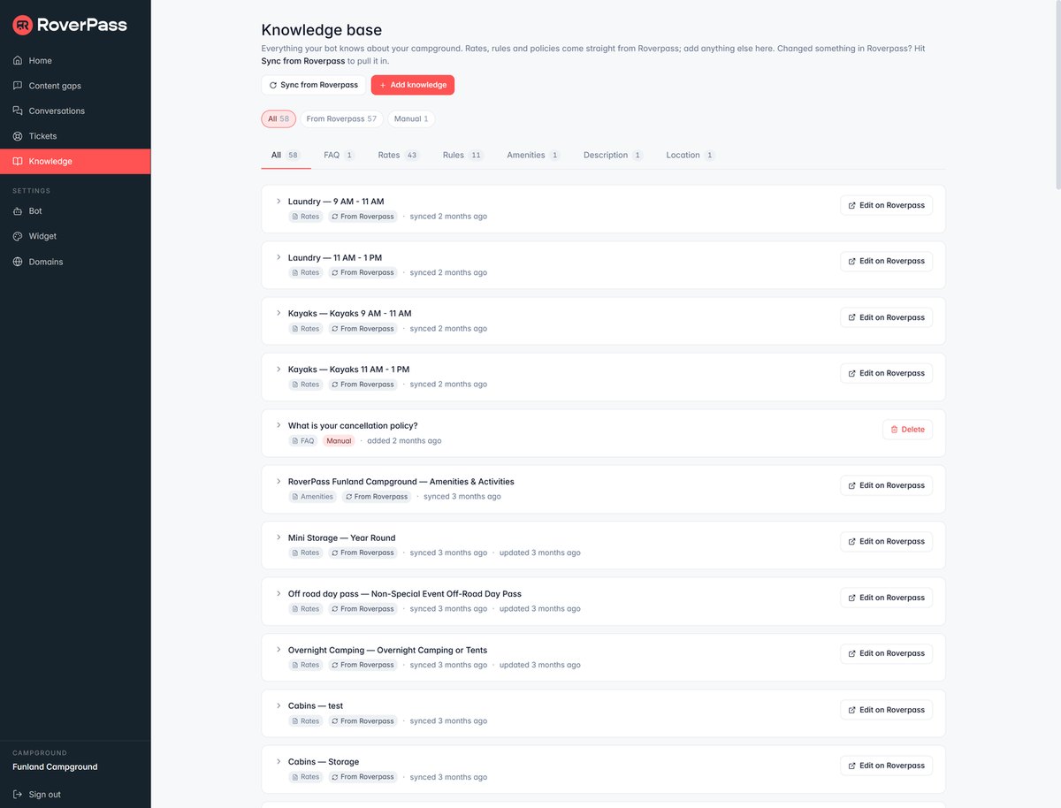The height and width of the screenshot is (808, 1061).
Task: Click the RoverPass logo icon
Action: (x=23, y=25)
